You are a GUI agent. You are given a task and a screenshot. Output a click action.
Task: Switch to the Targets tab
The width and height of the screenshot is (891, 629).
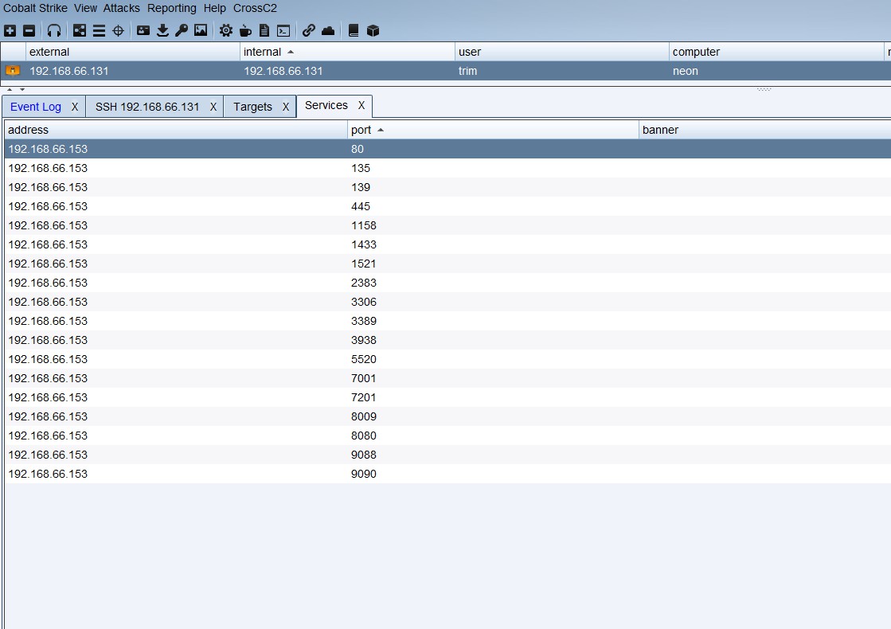252,106
